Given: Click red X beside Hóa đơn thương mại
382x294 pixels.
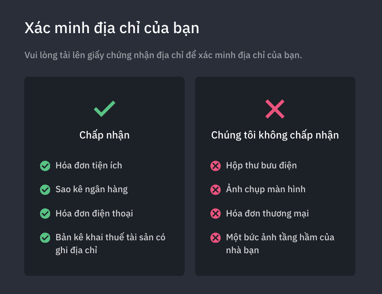Looking at the screenshot, I should [216, 214].
